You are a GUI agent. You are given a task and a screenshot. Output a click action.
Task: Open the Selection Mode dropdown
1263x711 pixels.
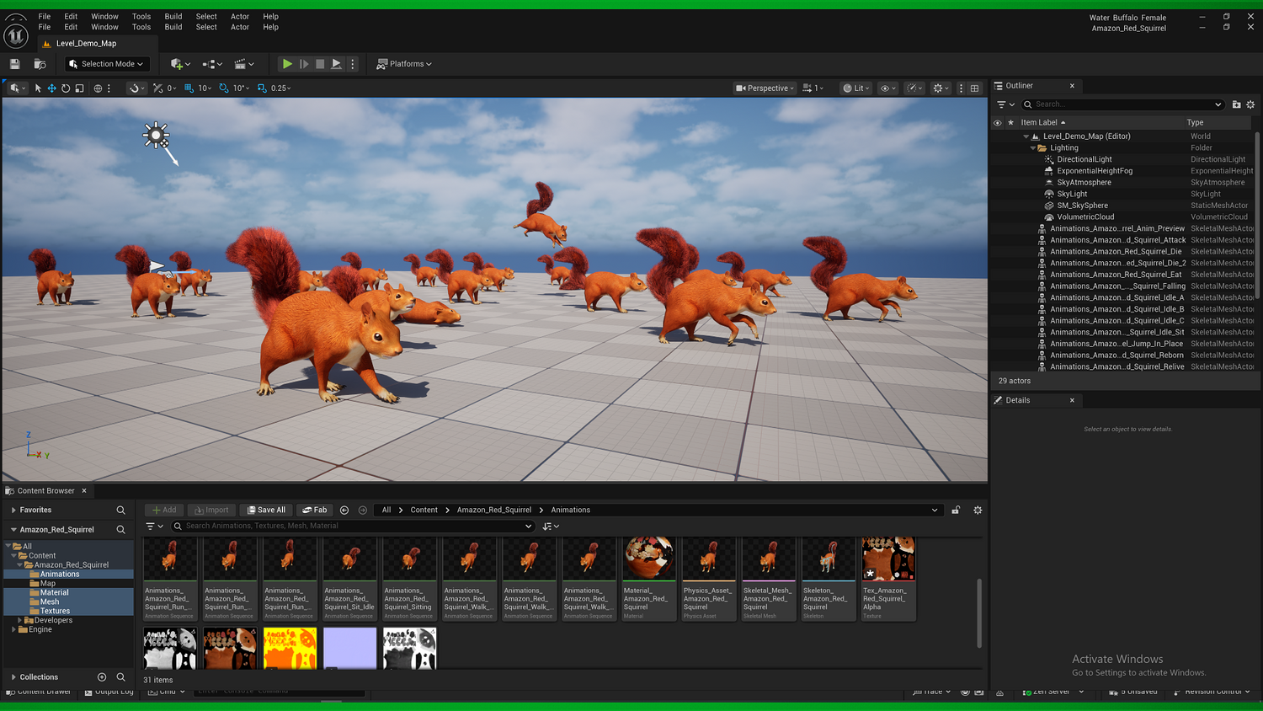point(107,64)
